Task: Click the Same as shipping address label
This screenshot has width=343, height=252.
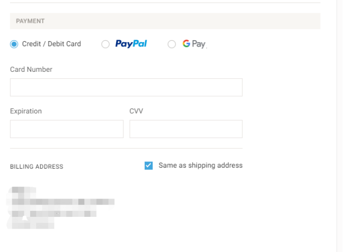Action: [x=201, y=165]
